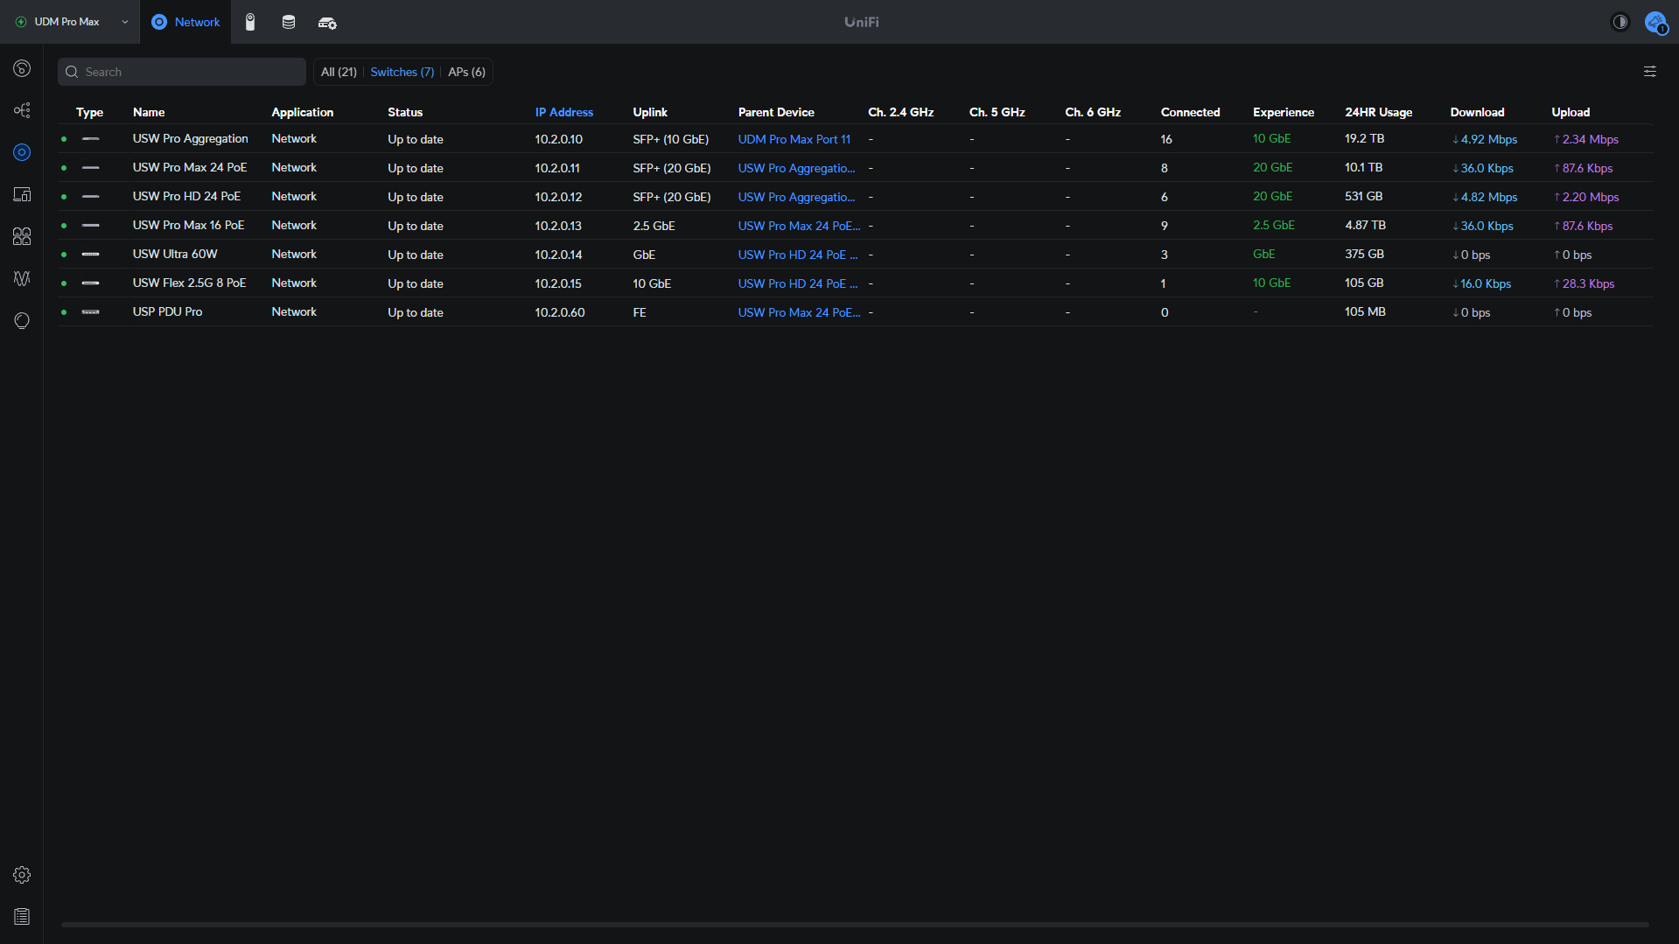Image resolution: width=1679 pixels, height=944 pixels.
Task: Focus the device Search field
Action: 182,72
